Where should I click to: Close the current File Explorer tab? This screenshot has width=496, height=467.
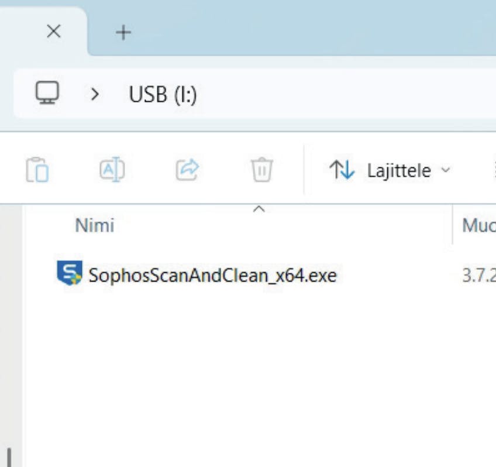point(53,32)
